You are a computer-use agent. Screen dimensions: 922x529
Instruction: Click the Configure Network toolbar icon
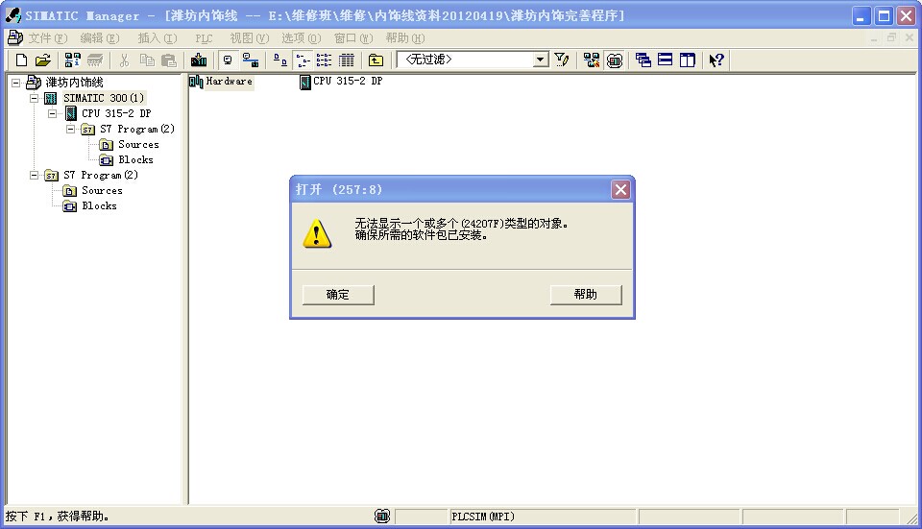[x=592, y=60]
